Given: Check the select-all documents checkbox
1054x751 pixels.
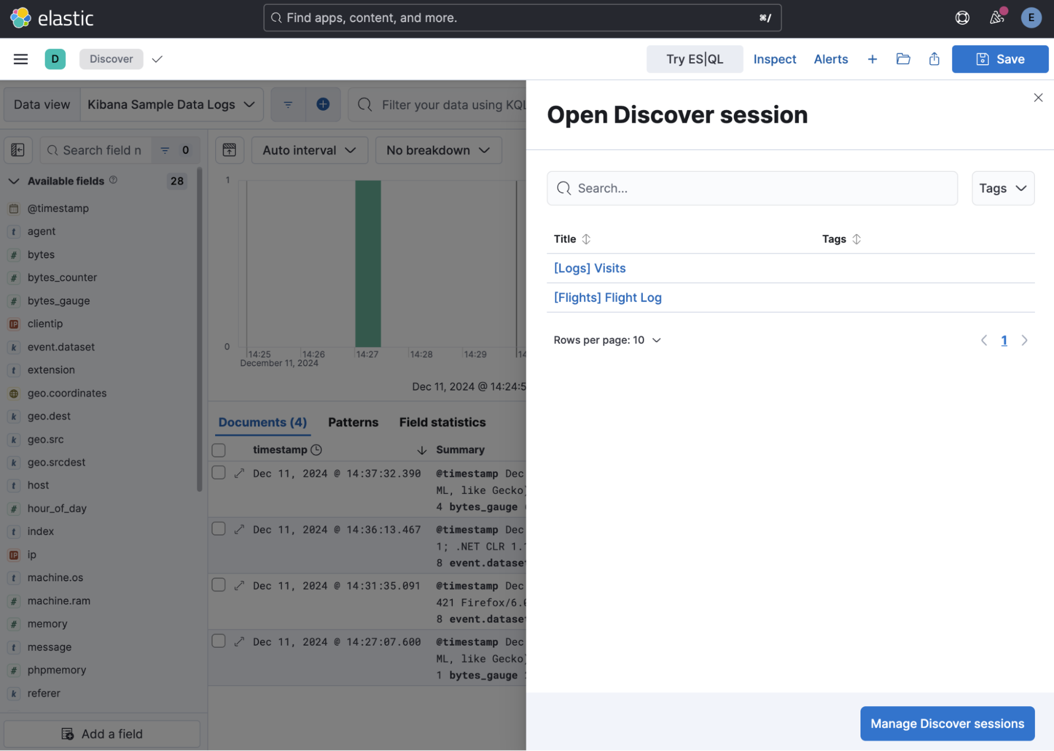Looking at the screenshot, I should (x=218, y=450).
